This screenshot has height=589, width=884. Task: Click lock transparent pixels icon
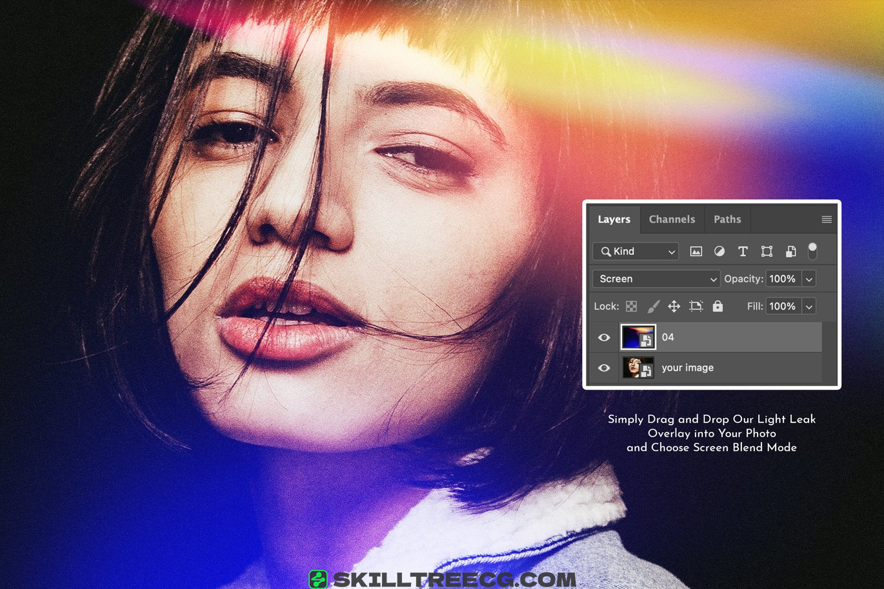coord(631,306)
